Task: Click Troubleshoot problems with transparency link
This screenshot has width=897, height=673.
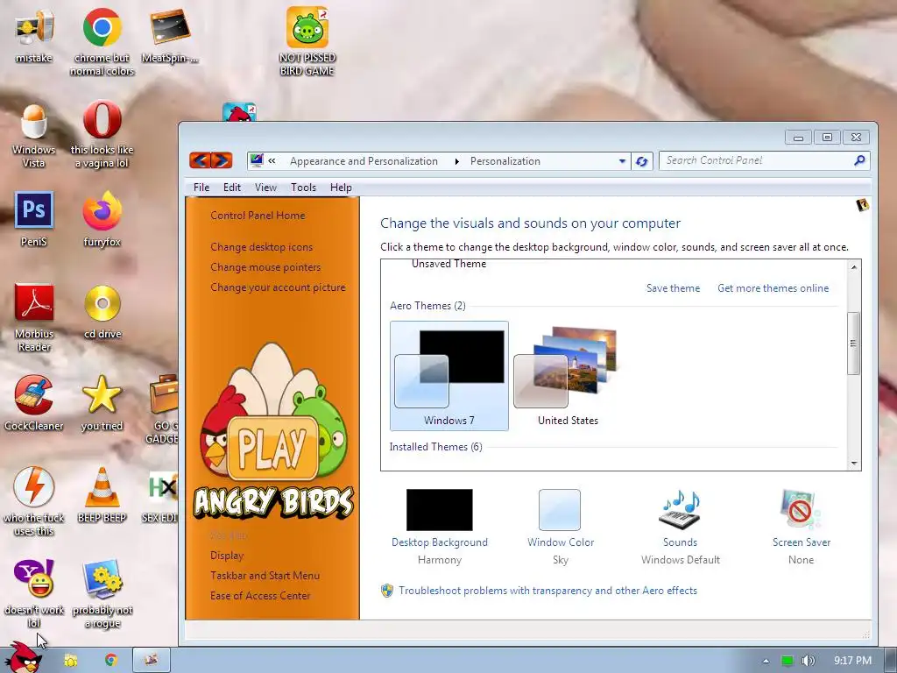Action: click(x=547, y=591)
